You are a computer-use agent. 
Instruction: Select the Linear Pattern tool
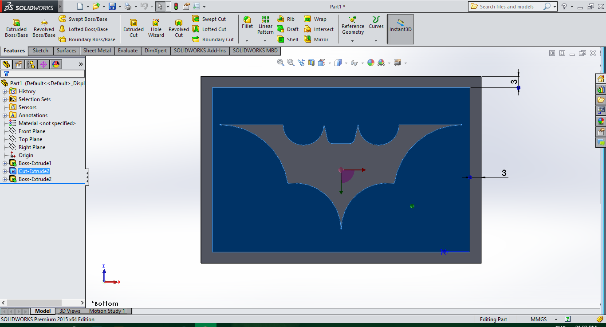[265, 25]
